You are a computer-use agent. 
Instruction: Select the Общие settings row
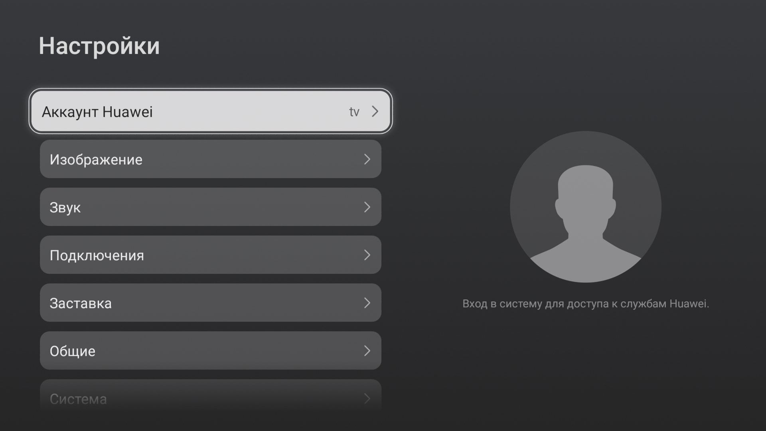point(211,350)
